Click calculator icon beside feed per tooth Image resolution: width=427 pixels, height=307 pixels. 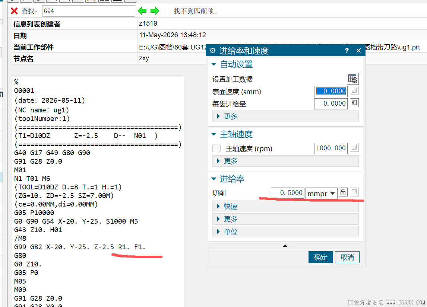point(354,103)
